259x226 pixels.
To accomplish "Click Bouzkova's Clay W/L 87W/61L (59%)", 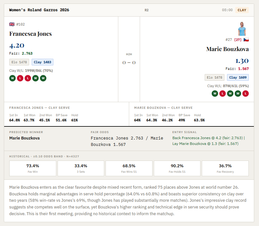I will 228,86.
